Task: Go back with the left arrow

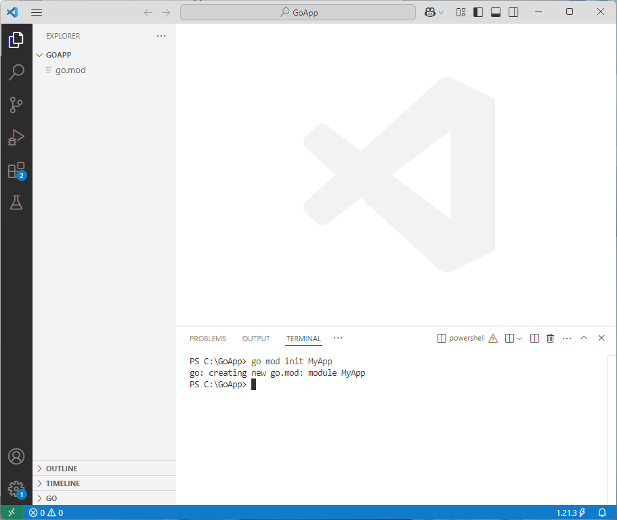Action: 148,13
